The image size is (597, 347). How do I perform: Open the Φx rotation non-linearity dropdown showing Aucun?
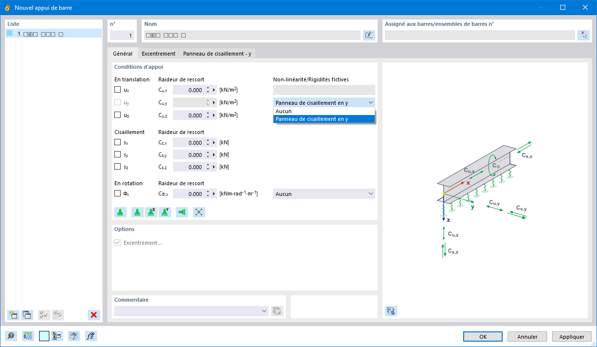(x=324, y=194)
